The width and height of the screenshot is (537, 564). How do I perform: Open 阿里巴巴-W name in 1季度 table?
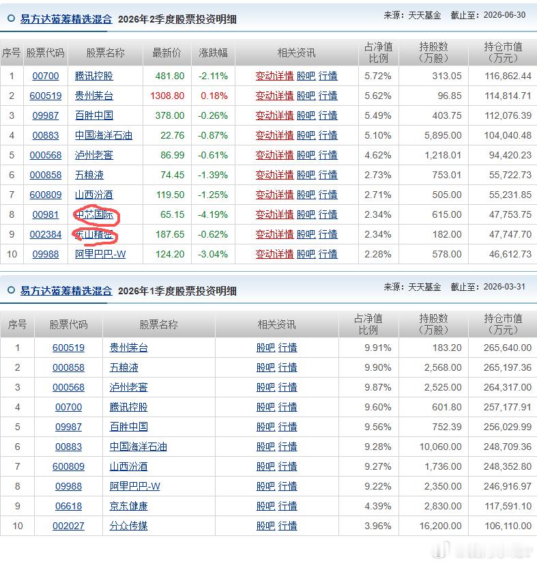(x=135, y=486)
